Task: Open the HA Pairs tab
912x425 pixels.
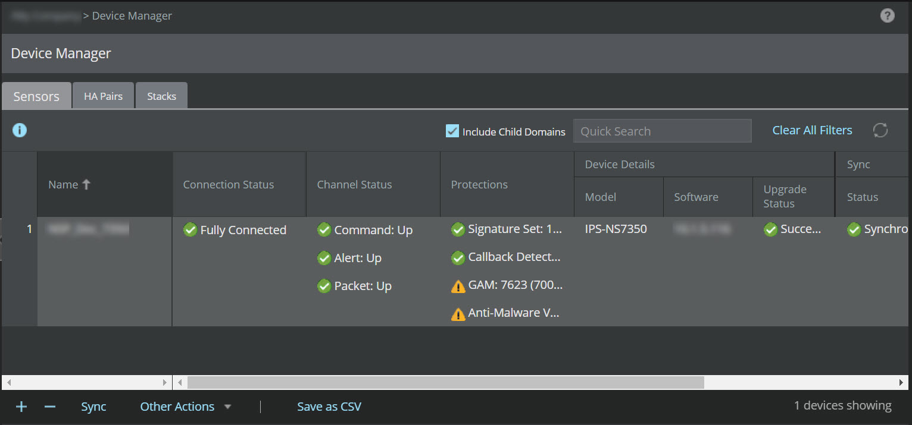Action: 103,96
